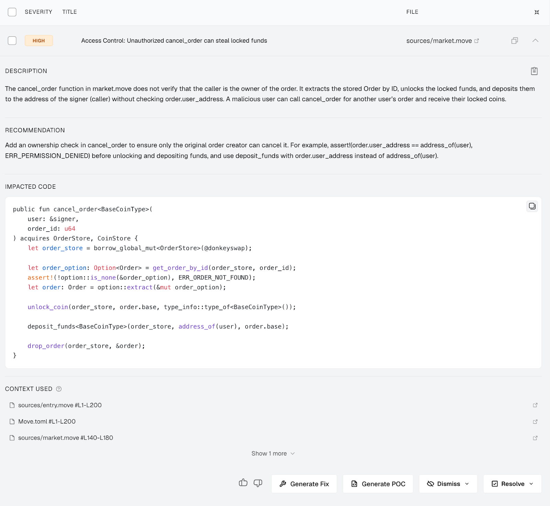Click the DESCRIPTION section heading
This screenshot has width=550, height=506.
[x=26, y=71]
